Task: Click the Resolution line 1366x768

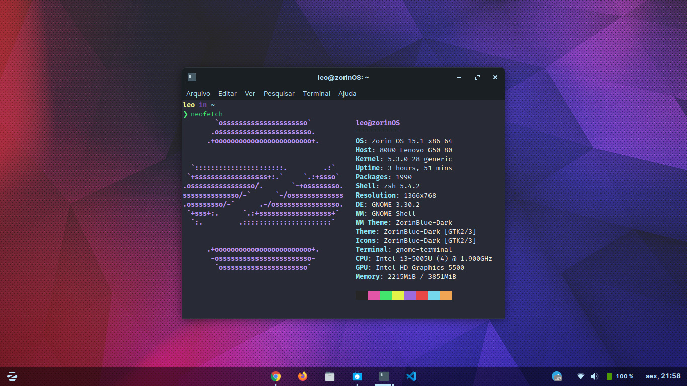Action: 396,196
